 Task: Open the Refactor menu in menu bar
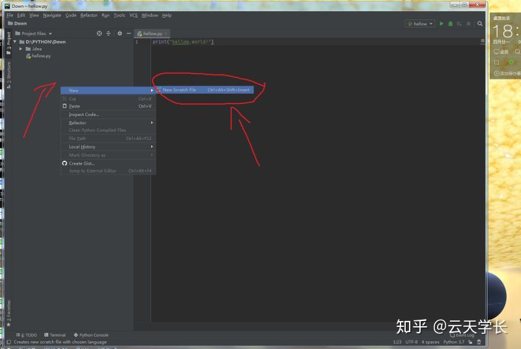(89, 15)
